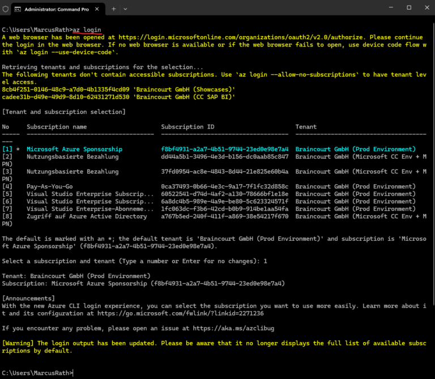Expand the new tab profile dropdown
Image resolution: width=435 pixels, height=379 pixels.
pyautogui.click(x=125, y=9)
